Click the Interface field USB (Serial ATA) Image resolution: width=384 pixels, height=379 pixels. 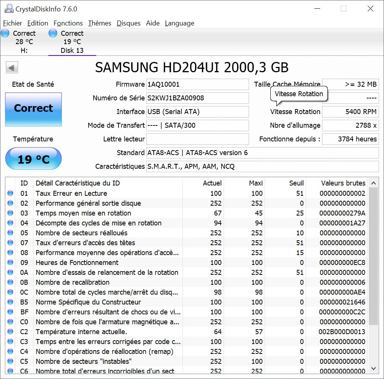(x=198, y=112)
